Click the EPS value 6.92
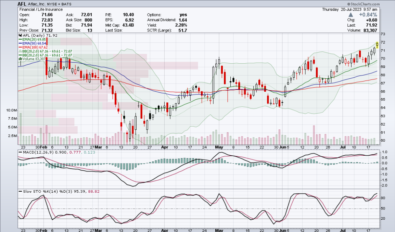This screenshot has width=395, height=232. pos(129,20)
